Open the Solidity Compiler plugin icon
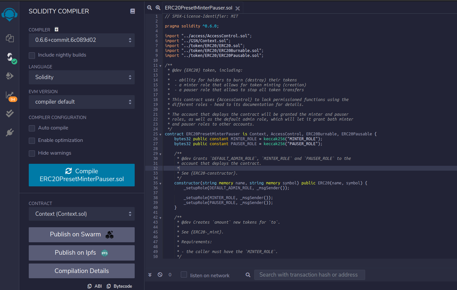The height and width of the screenshot is (290, 457). click(10, 57)
